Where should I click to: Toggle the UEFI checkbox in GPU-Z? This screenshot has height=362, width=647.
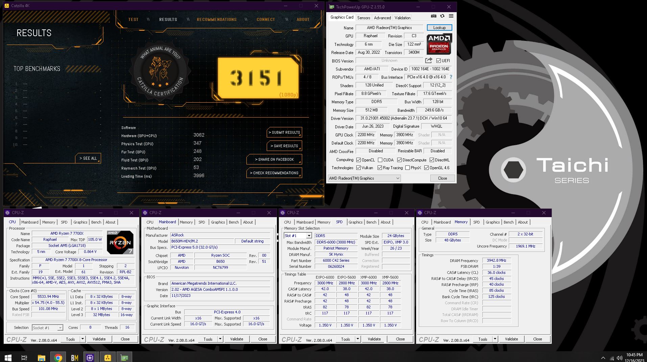(438, 61)
